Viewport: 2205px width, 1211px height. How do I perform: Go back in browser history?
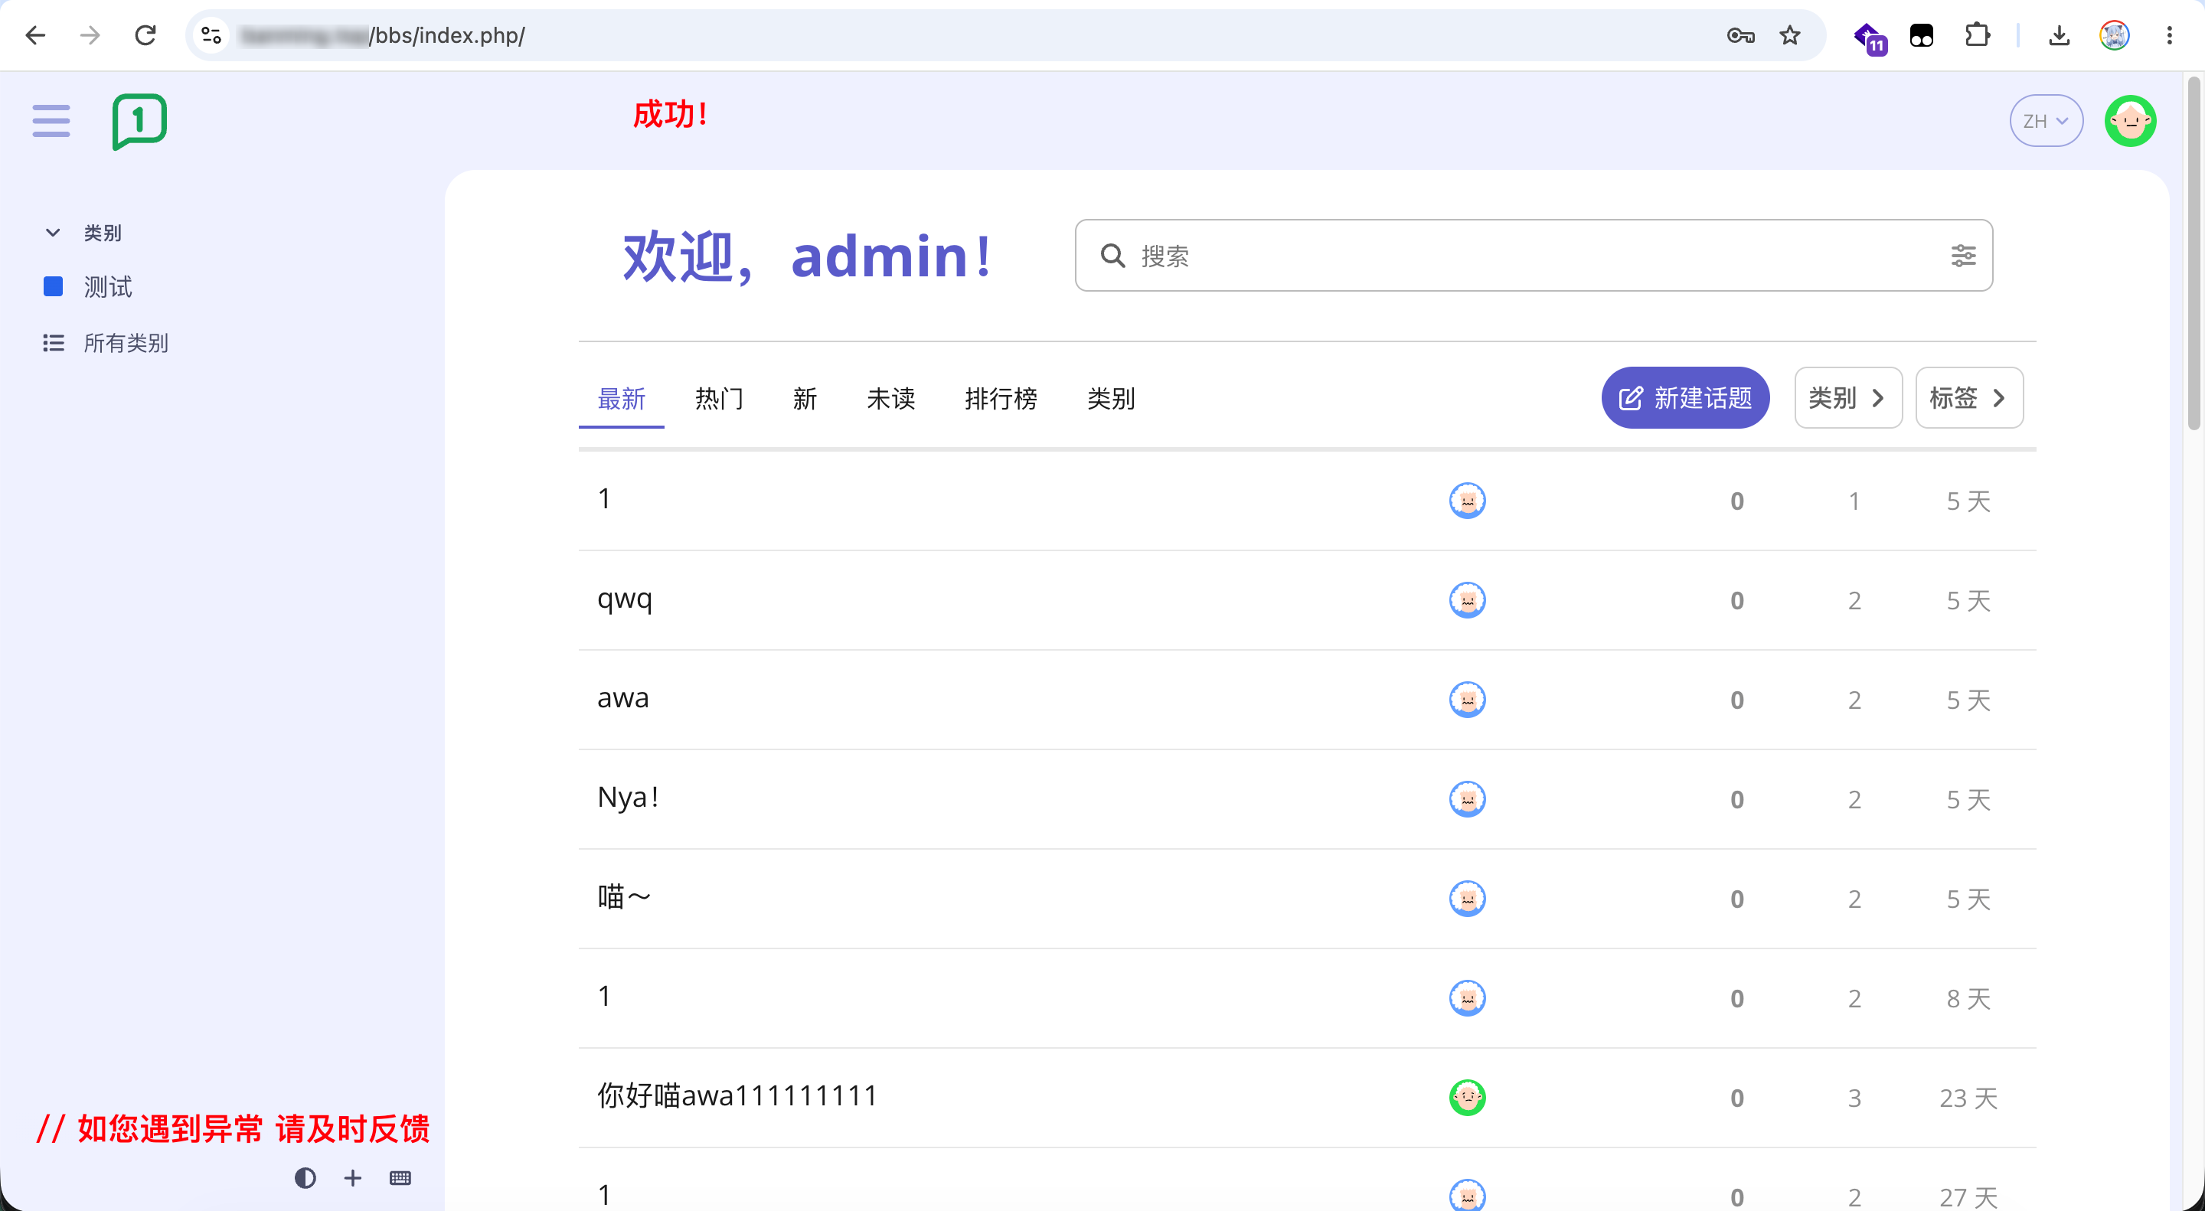35,35
